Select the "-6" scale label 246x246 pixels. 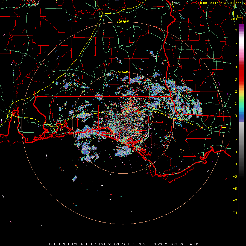pyautogui.click(x=235, y=189)
